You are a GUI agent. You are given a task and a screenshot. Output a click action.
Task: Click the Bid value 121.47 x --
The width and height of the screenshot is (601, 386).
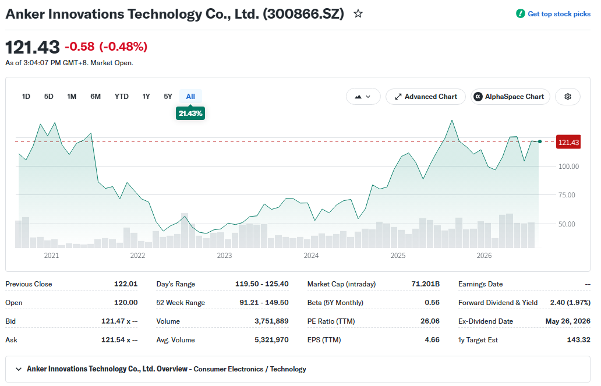119,321
